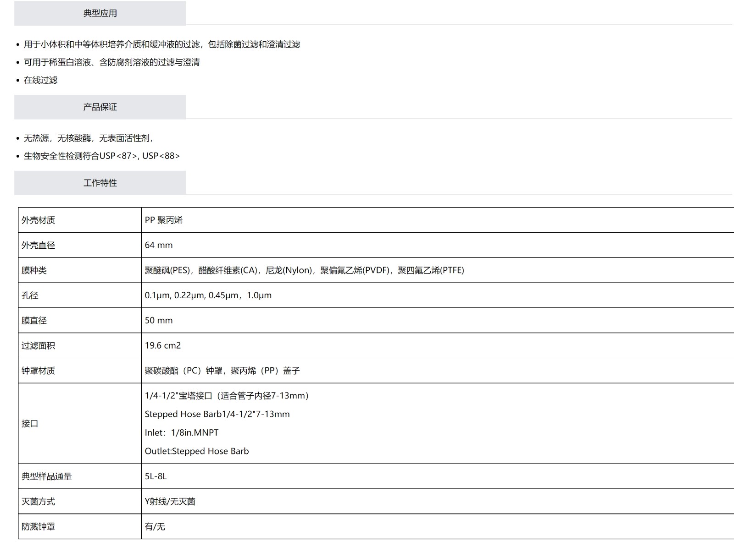734x546 pixels.
Task: Click the Y射线/无灭菌 sterilization value
Action: tap(170, 502)
